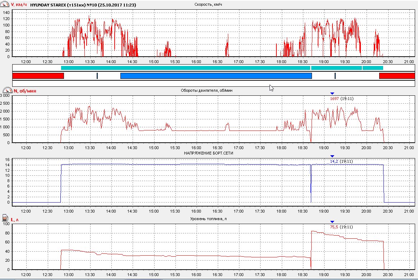Click the small dark marker near 13:40

pos(97,76)
